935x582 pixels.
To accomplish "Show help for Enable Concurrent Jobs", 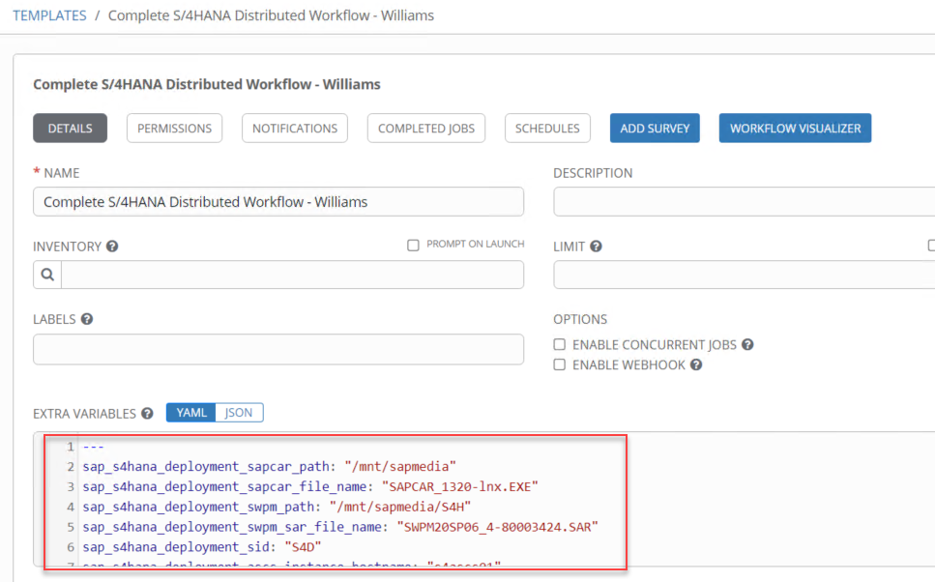I will tap(747, 345).
